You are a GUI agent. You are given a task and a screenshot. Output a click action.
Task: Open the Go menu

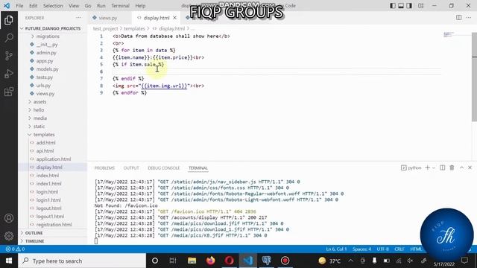click(x=88, y=5)
